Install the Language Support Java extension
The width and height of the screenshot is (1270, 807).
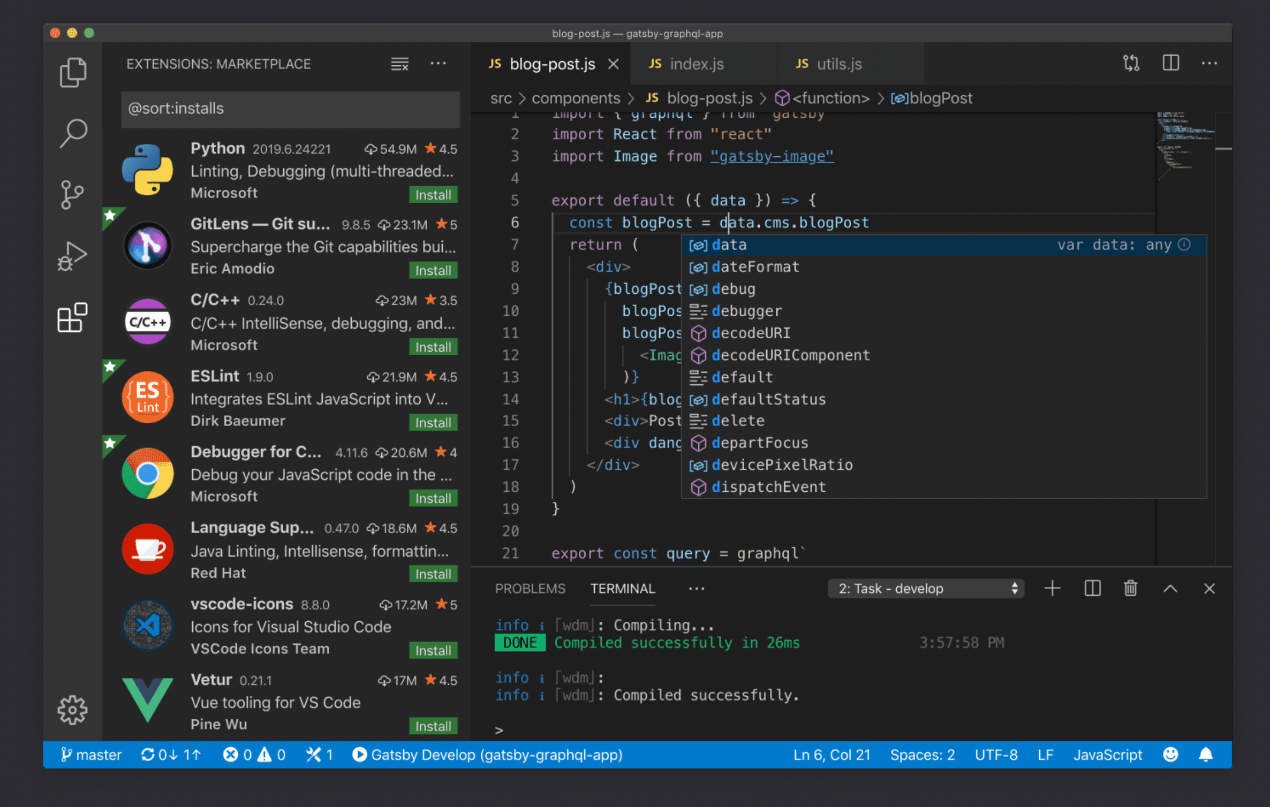[433, 574]
